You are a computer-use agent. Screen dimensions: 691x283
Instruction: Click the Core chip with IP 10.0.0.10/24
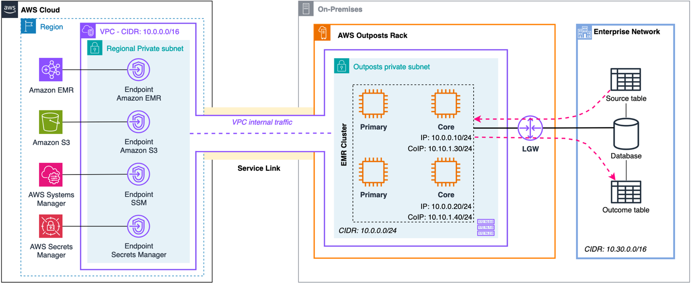click(446, 105)
